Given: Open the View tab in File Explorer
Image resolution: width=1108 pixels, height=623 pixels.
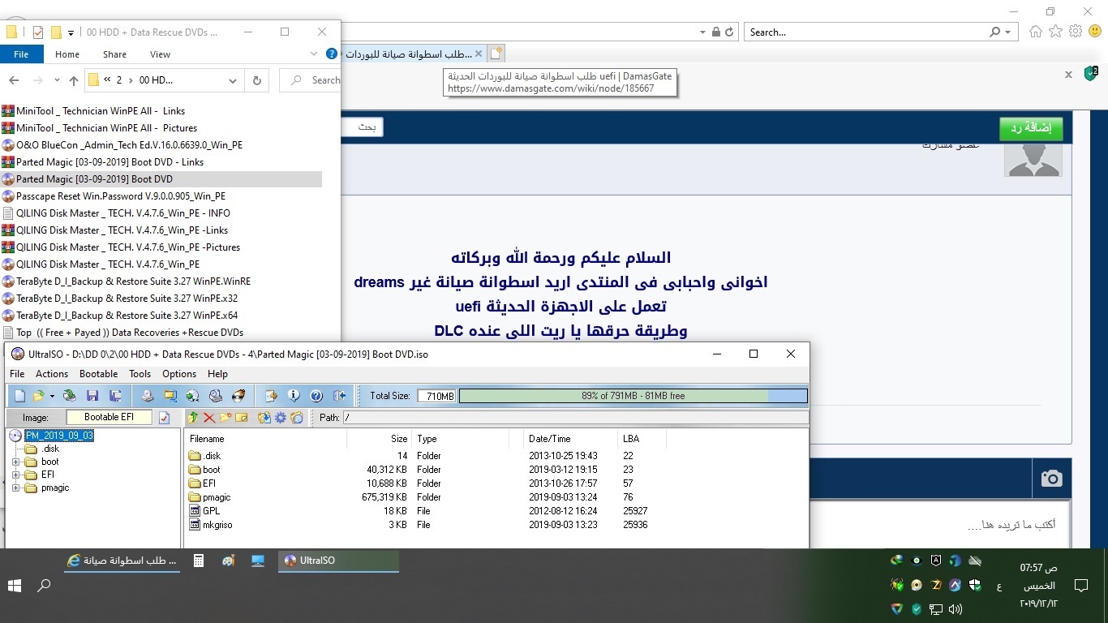Looking at the screenshot, I should pyautogui.click(x=161, y=54).
